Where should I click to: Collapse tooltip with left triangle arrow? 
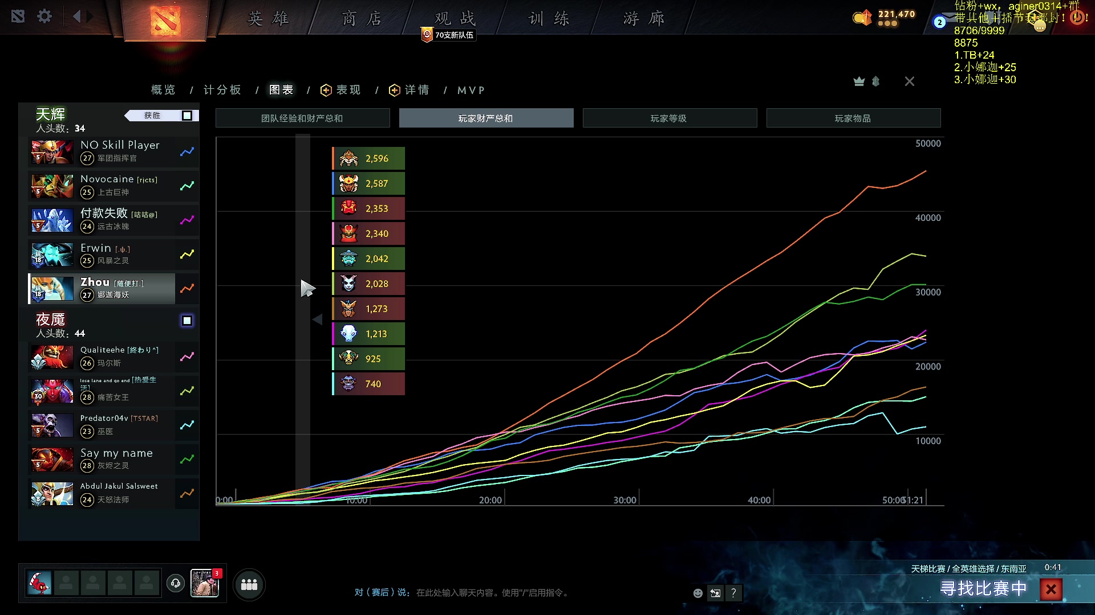point(318,319)
